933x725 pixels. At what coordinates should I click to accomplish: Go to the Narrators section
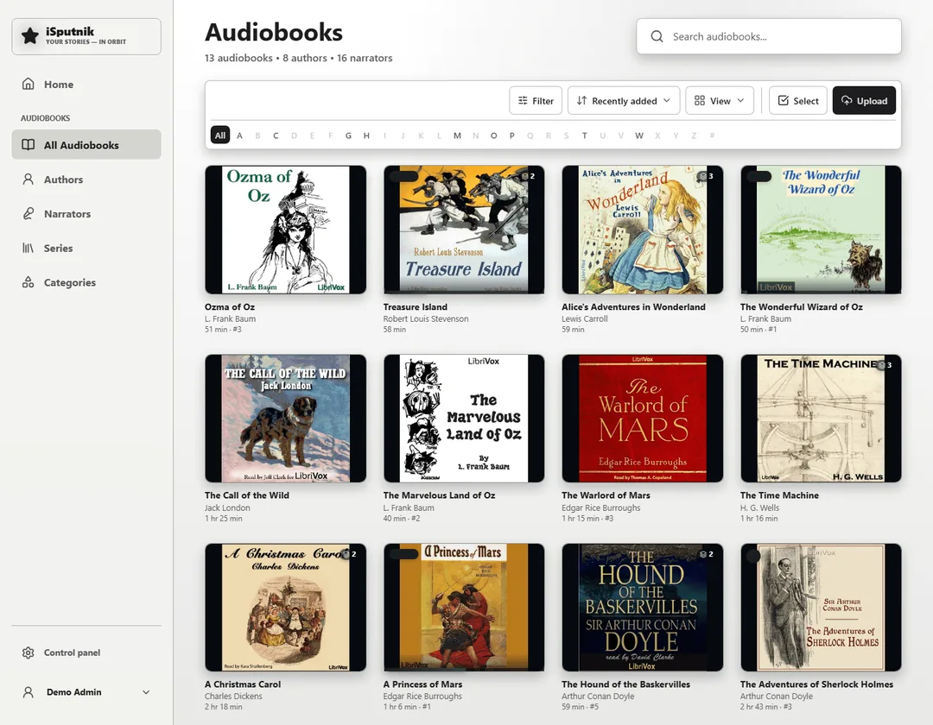point(86,214)
